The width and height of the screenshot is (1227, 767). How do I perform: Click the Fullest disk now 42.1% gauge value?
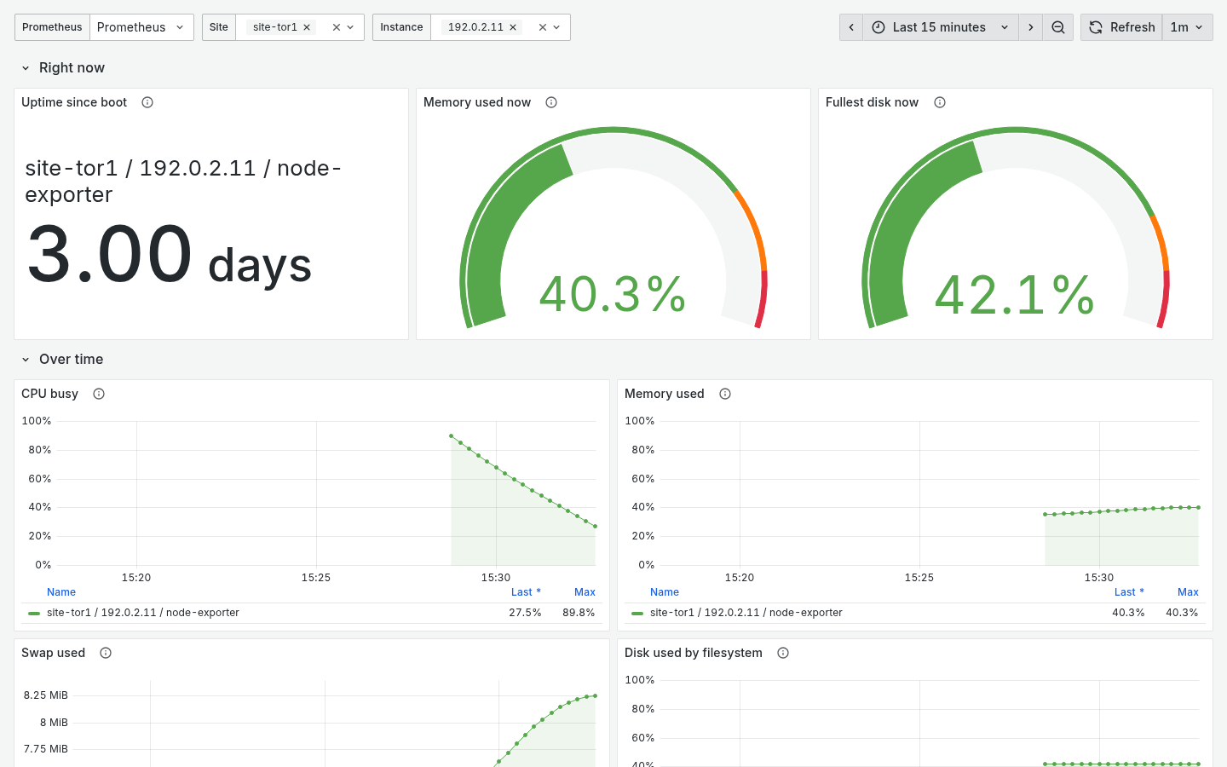(1015, 294)
